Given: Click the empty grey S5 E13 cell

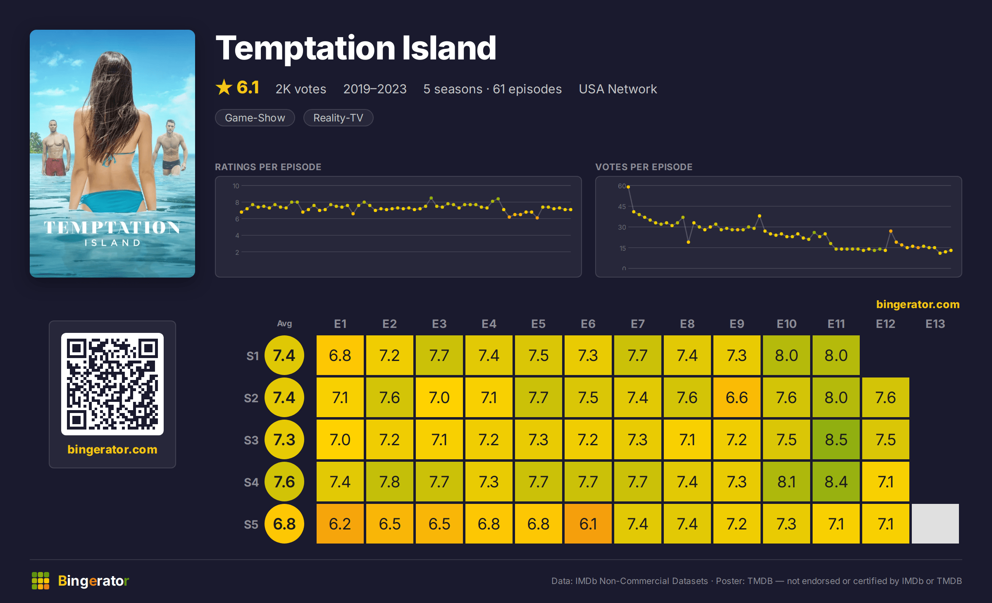Looking at the screenshot, I should click(935, 524).
